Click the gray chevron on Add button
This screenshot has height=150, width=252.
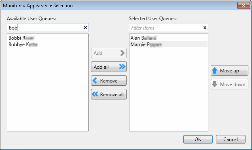[x=123, y=53]
